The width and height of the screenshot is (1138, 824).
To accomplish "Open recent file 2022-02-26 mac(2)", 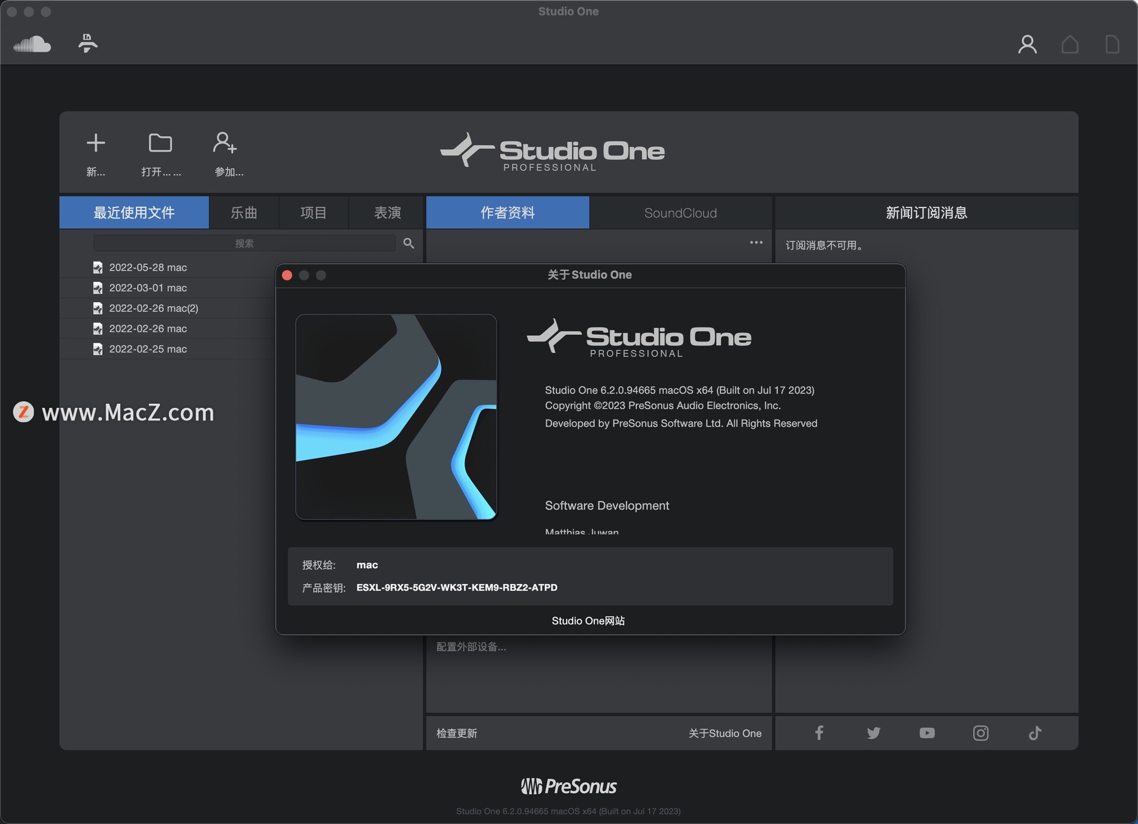I will [154, 308].
